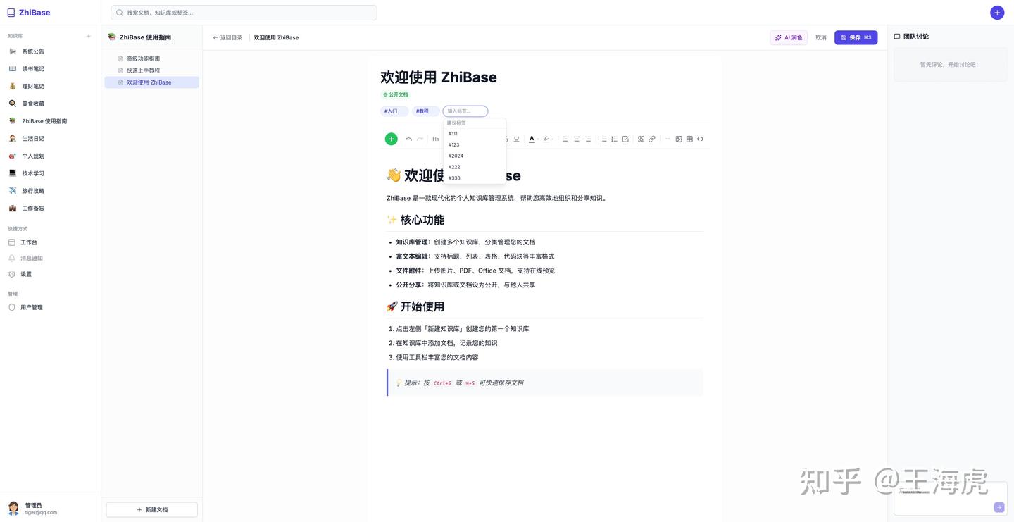
Task: Insert a task checklist
Action: 625,139
